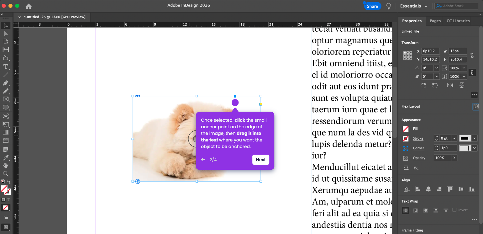483x234 pixels.
Task: Open the scale X percentage dropdown
Action: pos(464,68)
